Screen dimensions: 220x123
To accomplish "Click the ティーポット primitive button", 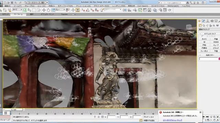I will (x=204, y=51).
